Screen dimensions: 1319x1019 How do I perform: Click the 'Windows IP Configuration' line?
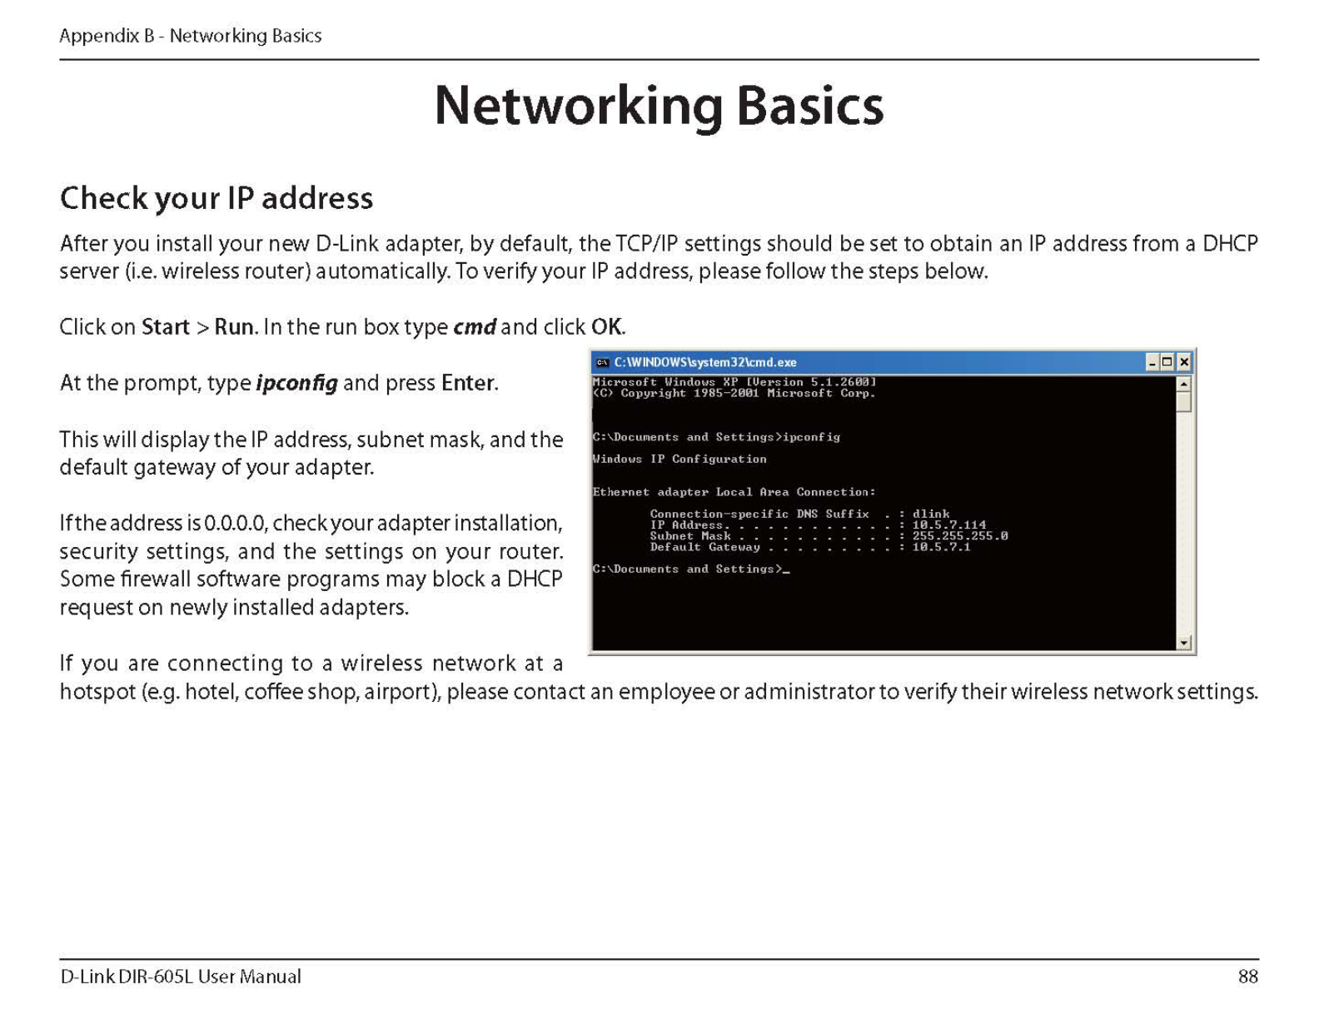pos(679,459)
